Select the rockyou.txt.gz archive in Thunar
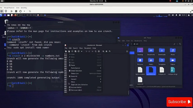The width and height of the screenshot is (193, 108). (173, 71)
